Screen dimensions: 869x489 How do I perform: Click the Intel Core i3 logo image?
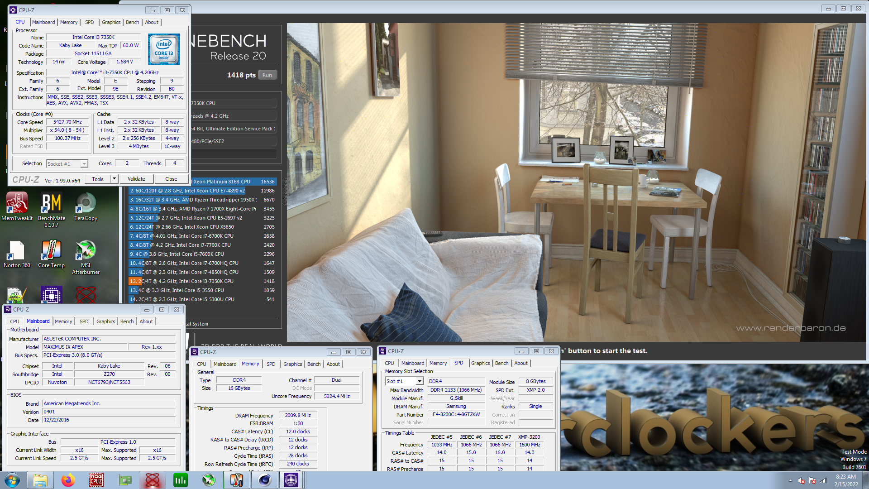tap(164, 49)
